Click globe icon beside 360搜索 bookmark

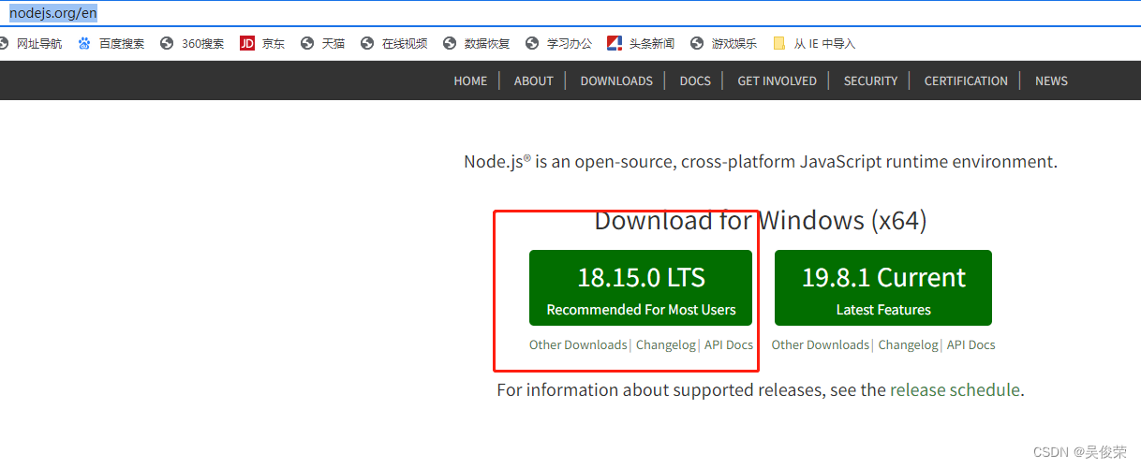click(x=168, y=43)
